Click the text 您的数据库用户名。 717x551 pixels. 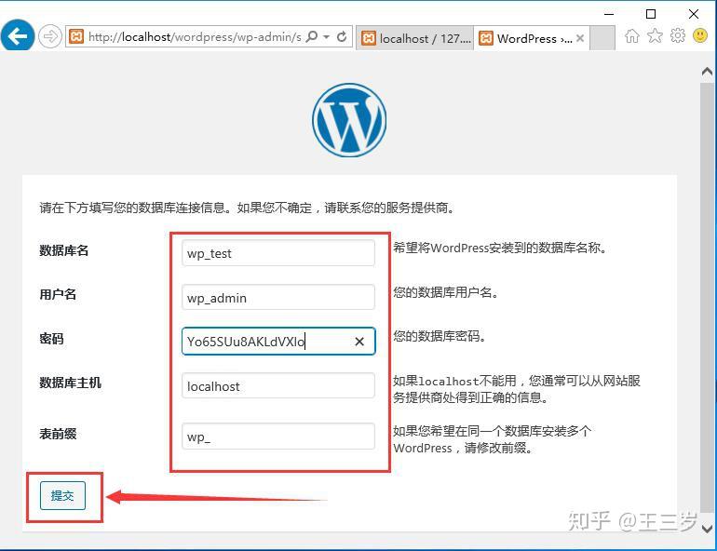[446, 292]
